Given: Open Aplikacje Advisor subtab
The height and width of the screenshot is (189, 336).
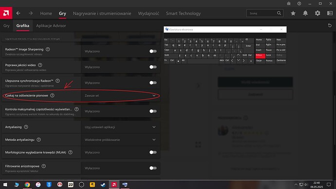Looking at the screenshot, I should click(51, 26).
